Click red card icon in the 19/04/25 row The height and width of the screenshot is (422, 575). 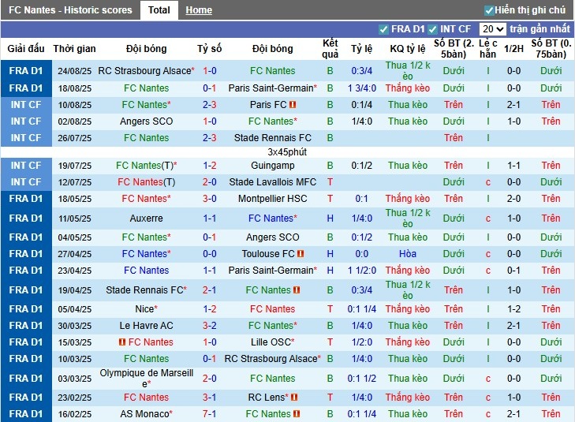(x=294, y=290)
